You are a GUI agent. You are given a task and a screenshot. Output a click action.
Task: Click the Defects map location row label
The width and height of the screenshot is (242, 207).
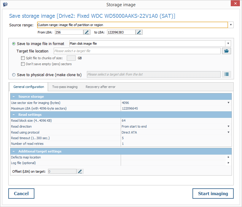pyautogui.click(x=26, y=157)
